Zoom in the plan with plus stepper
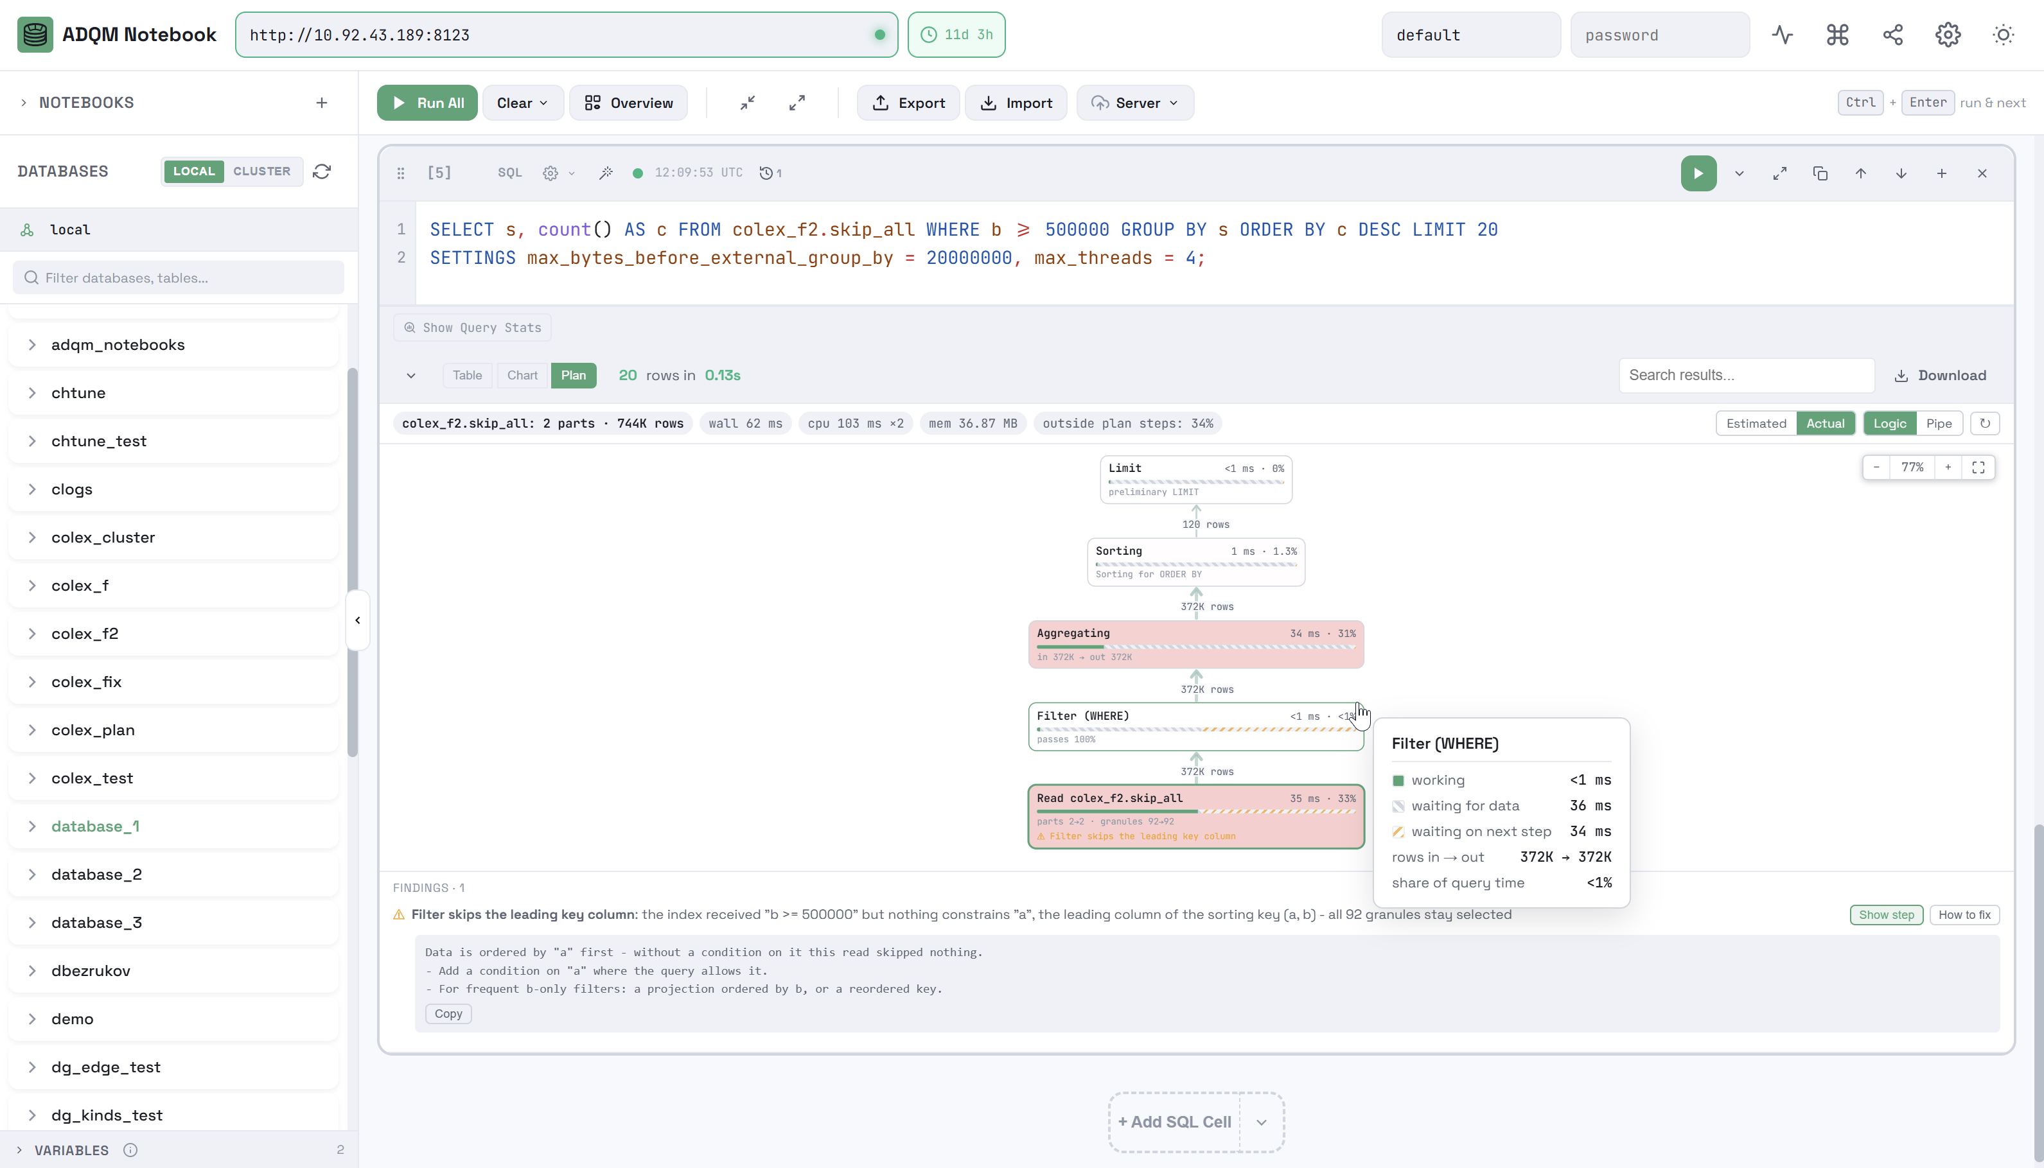 (1948, 467)
